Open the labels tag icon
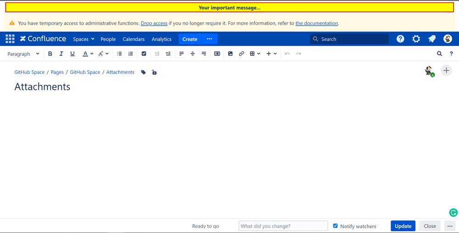This screenshot has width=459, height=233. click(x=143, y=72)
